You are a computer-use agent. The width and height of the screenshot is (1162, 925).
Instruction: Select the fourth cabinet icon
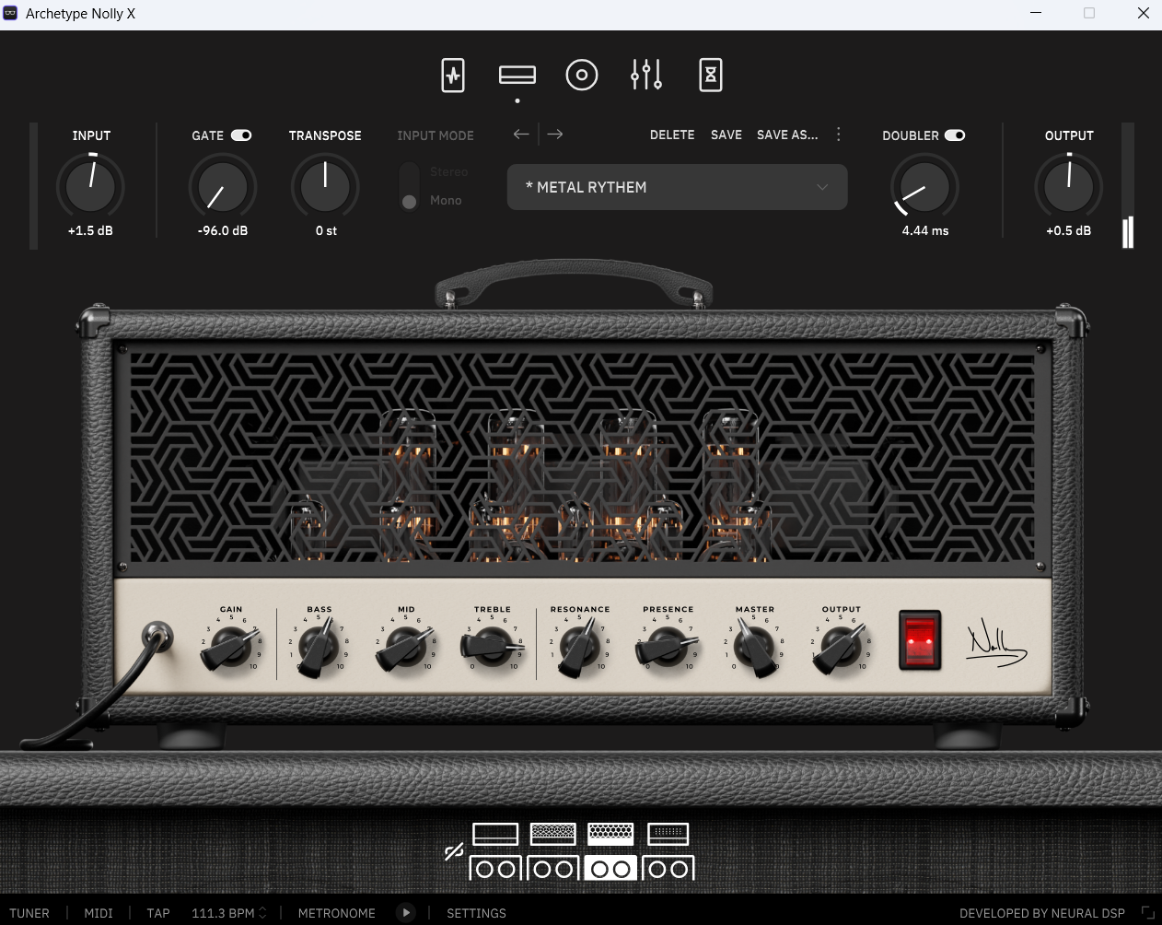[x=668, y=868]
